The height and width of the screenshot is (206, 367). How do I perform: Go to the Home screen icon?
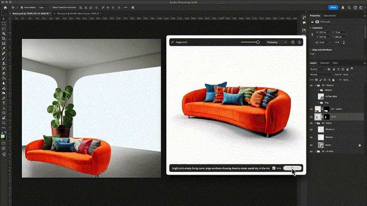[5, 7]
